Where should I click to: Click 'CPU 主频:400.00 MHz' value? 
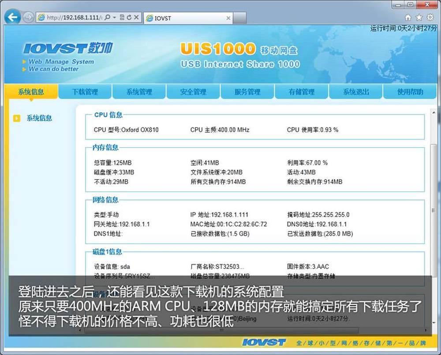click(x=220, y=130)
